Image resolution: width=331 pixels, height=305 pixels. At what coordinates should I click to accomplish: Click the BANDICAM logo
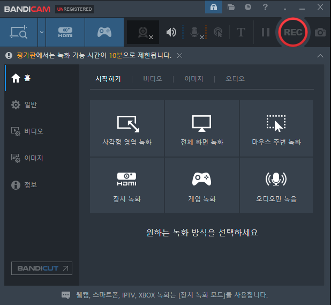(x=27, y=9)
